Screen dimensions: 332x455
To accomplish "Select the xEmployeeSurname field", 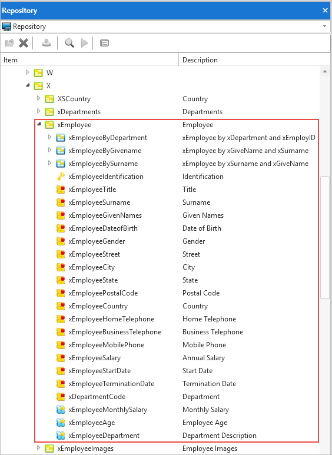I will [99, 202].
